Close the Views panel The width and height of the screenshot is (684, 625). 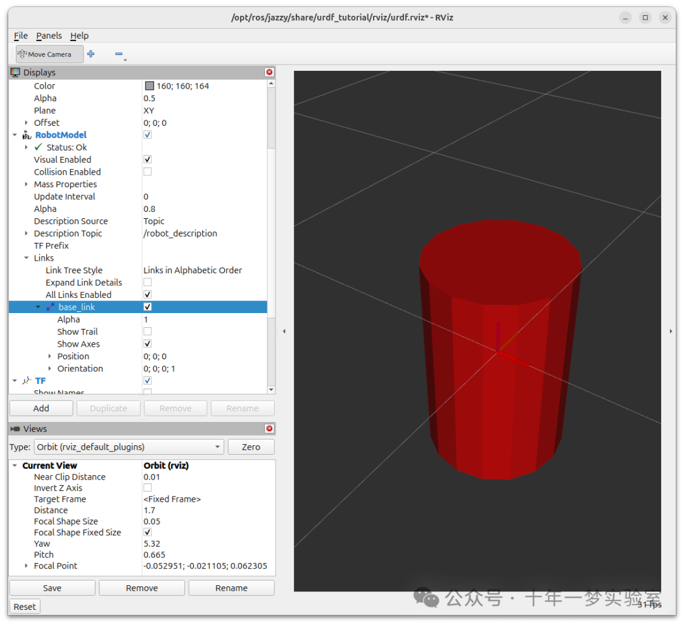click(269, 428)
